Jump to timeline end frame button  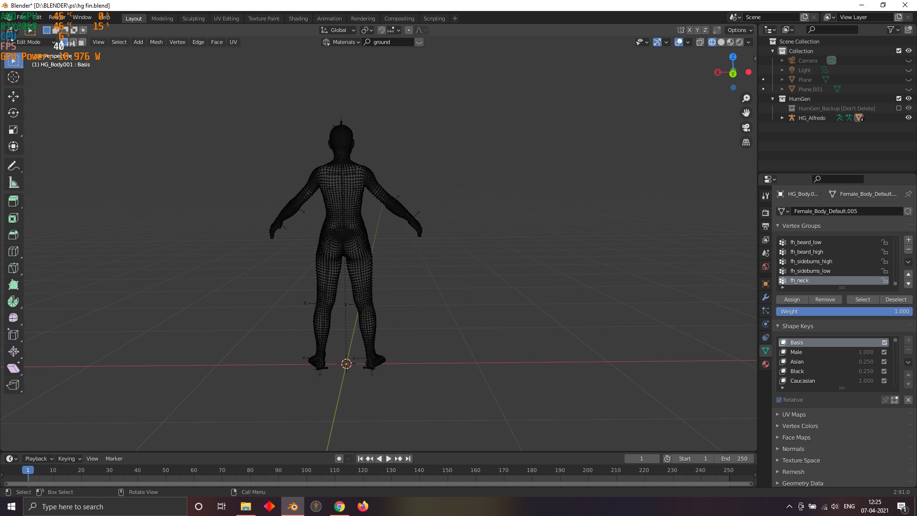point(408,459)
